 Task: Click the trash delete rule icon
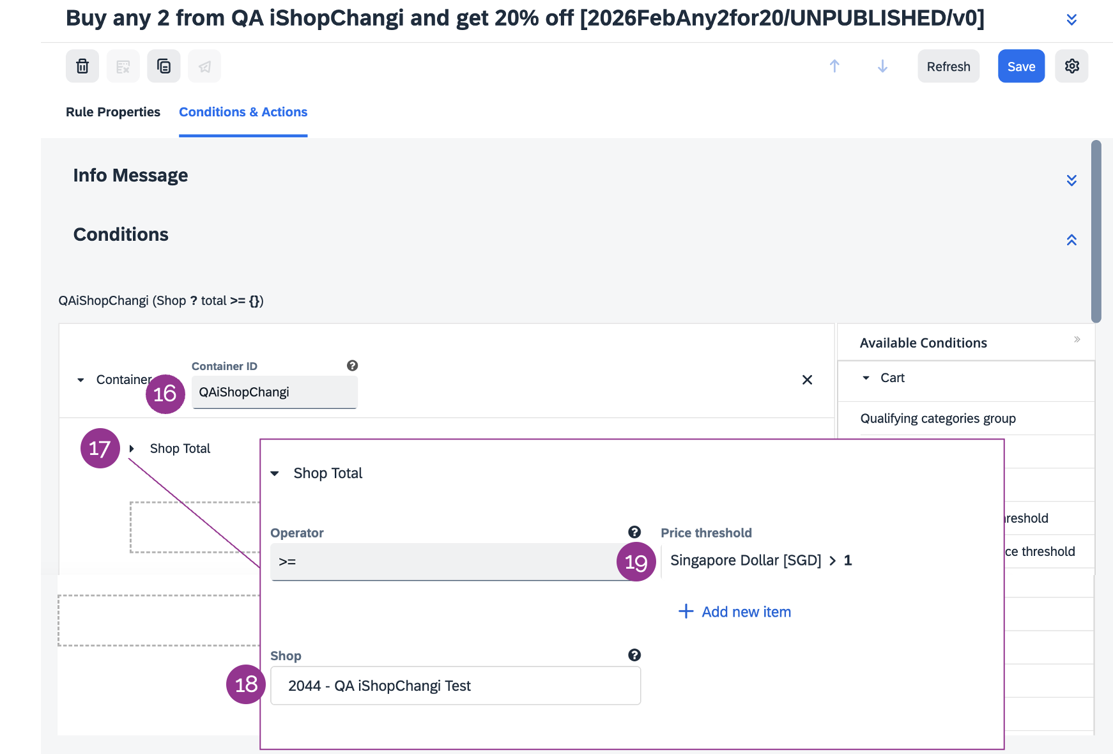point(82,66)
